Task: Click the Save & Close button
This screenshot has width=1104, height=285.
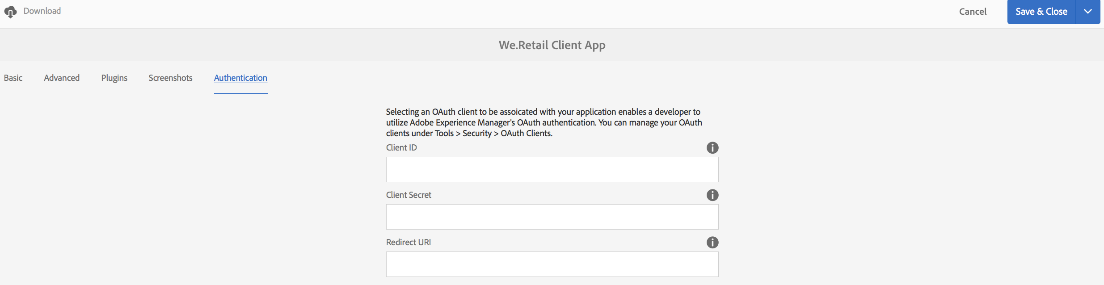Action: 1041,12
